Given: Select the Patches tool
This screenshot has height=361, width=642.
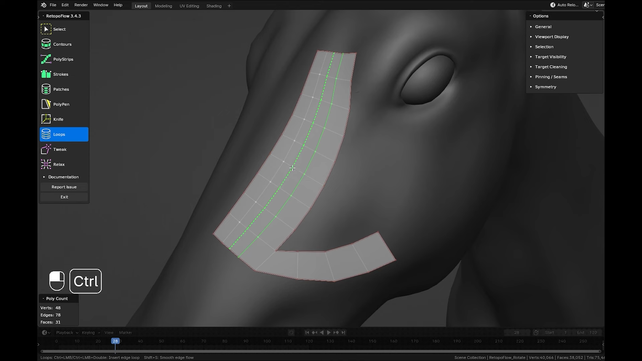Looking at the screenshot, I should tap(63, 89).
